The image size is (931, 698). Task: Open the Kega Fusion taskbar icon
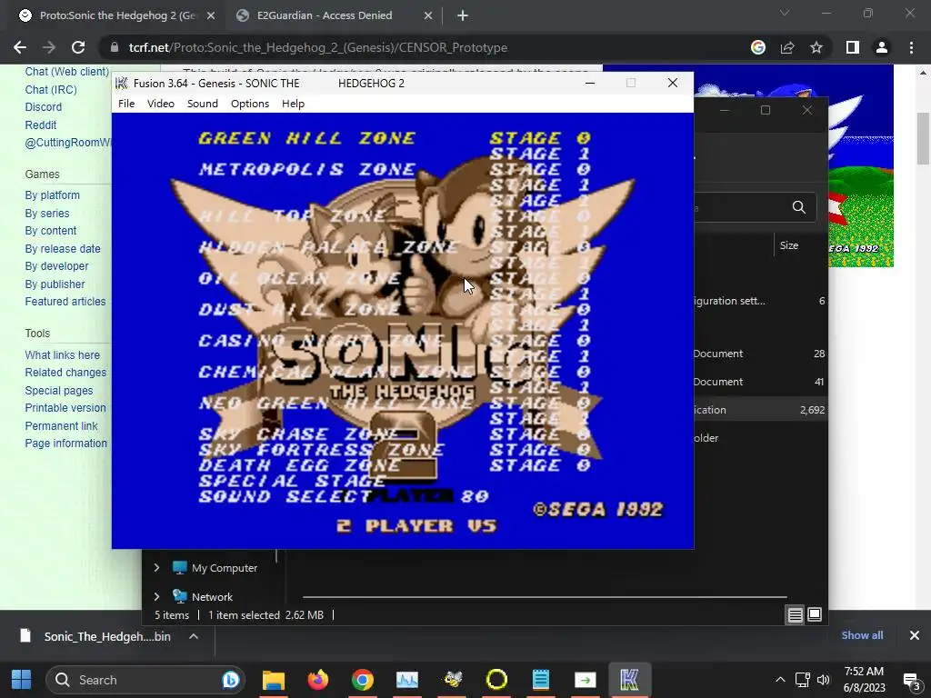point(629,680)
